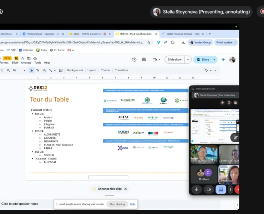The image size is (264, 214).
Task: Open the EU Portal bookmark
Action: click(57, 50)
